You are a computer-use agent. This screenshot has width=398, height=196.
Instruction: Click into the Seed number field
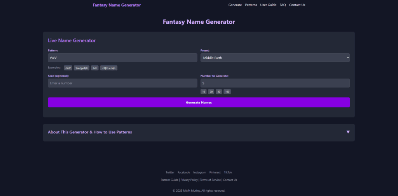click(x=122, y=83)
